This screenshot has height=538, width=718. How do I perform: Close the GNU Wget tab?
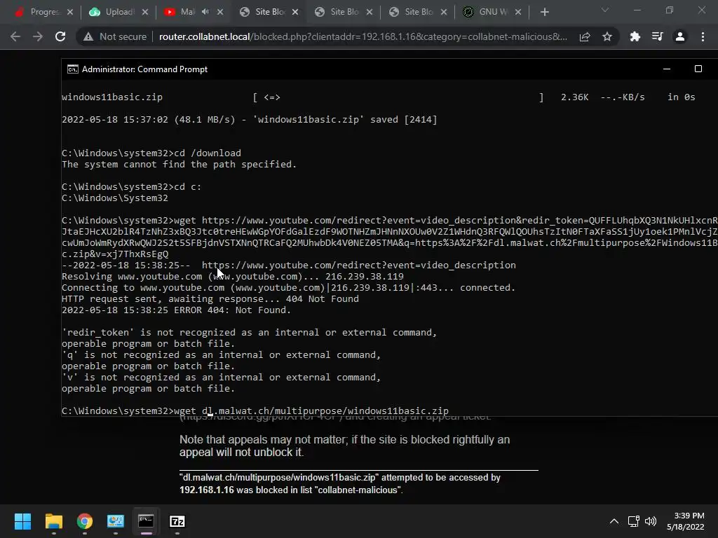coord(518,12)
